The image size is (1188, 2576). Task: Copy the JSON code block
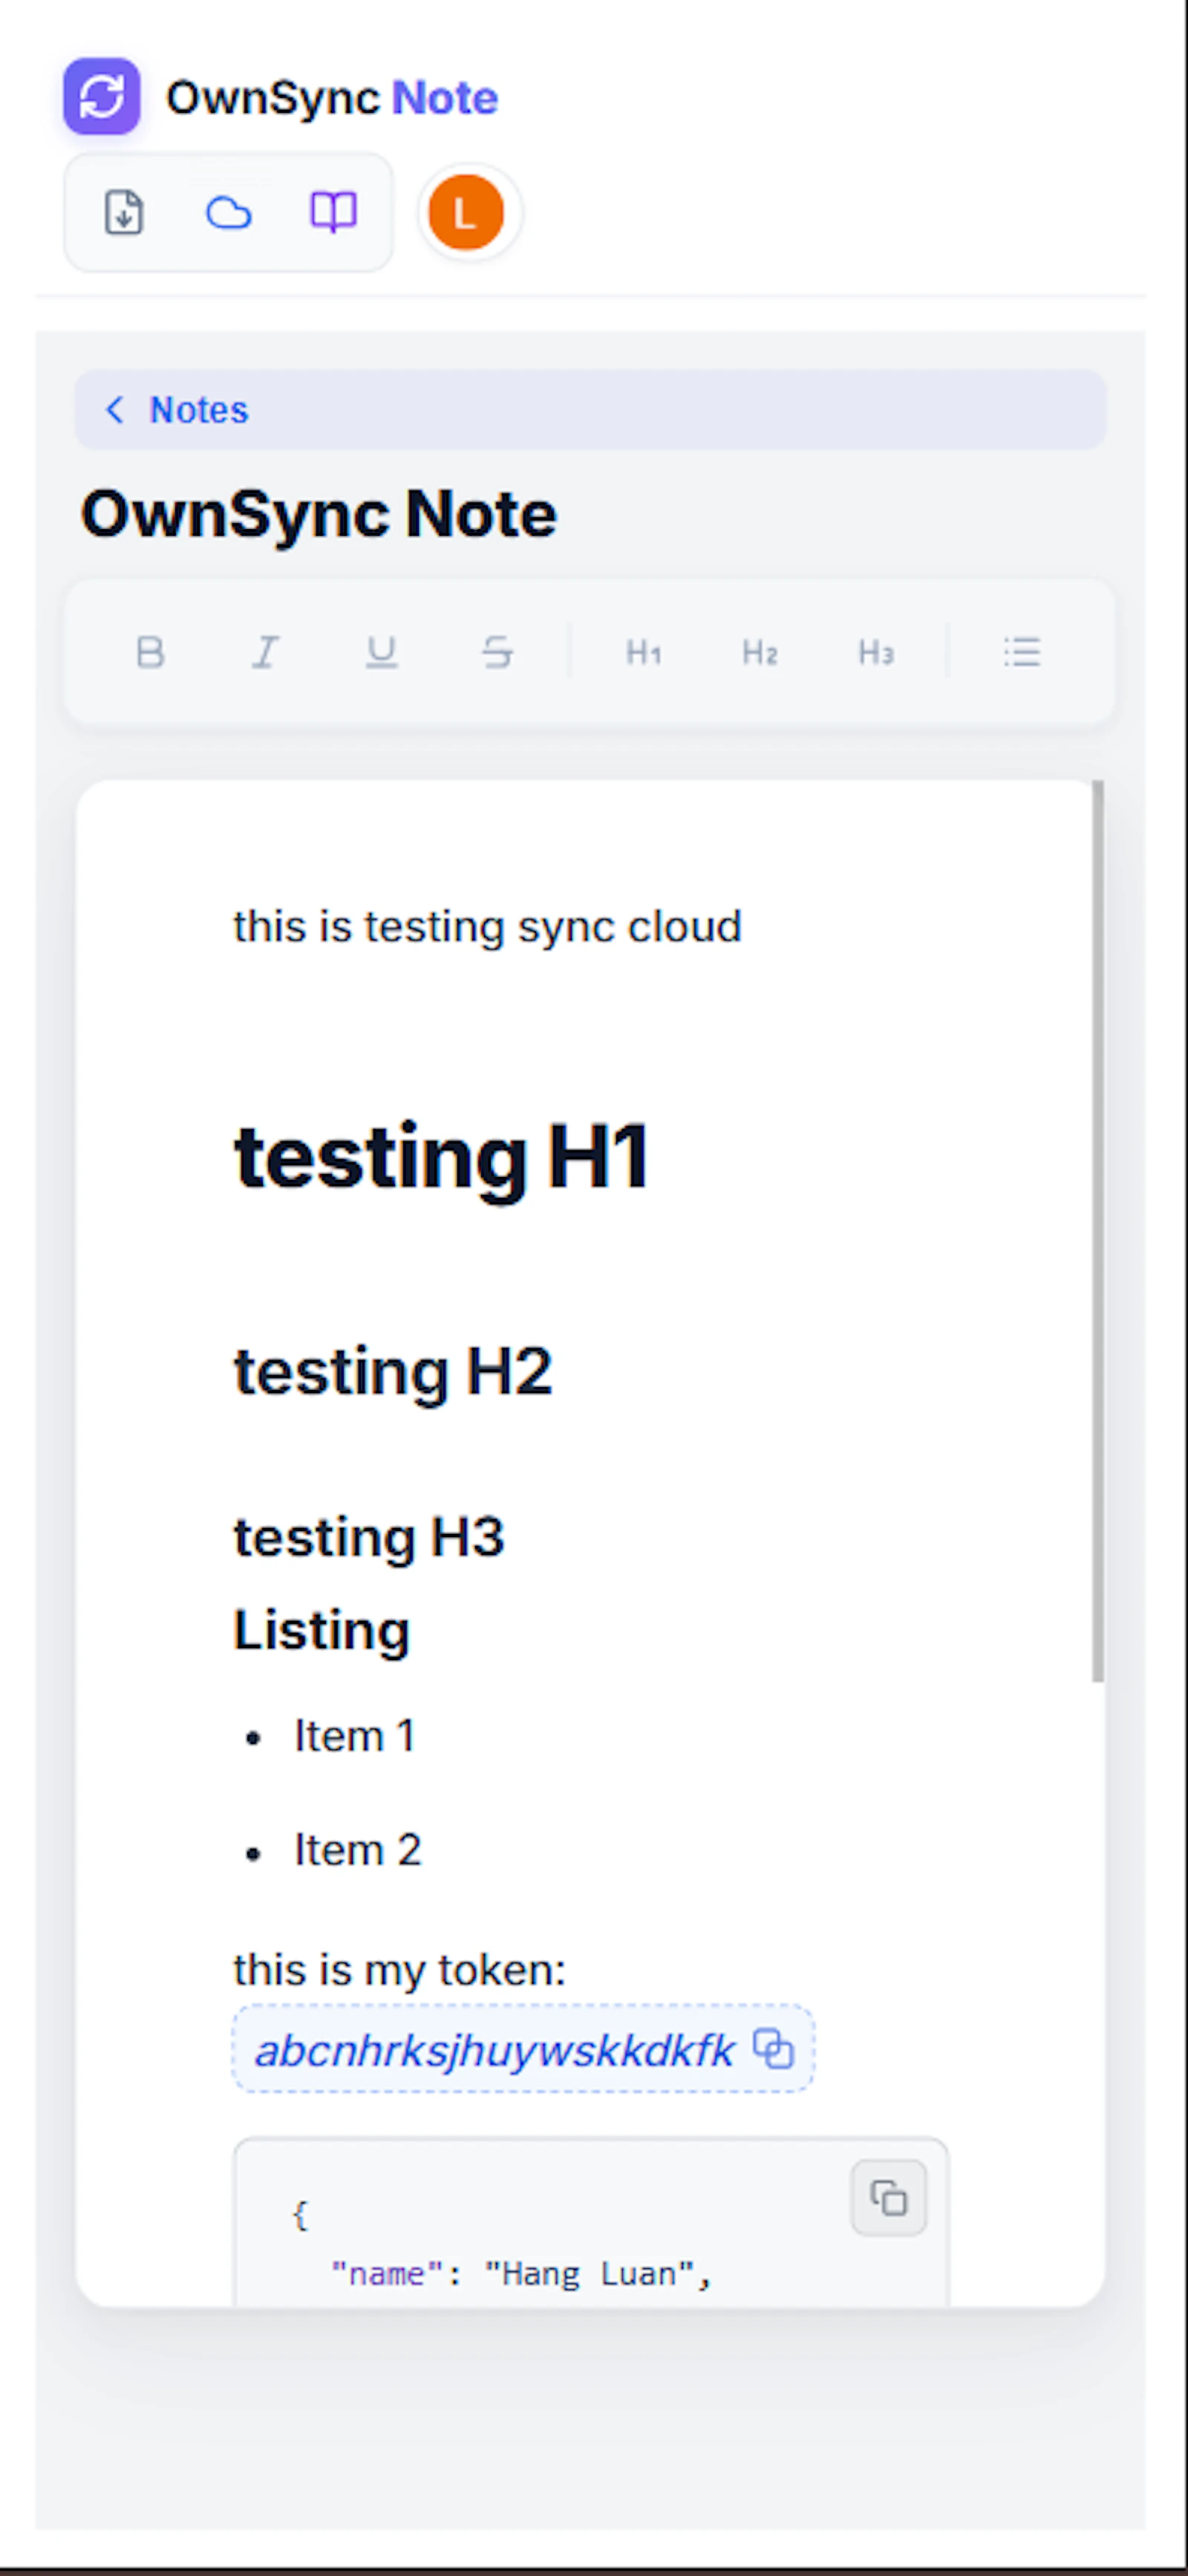click(x=889, y=2197)
